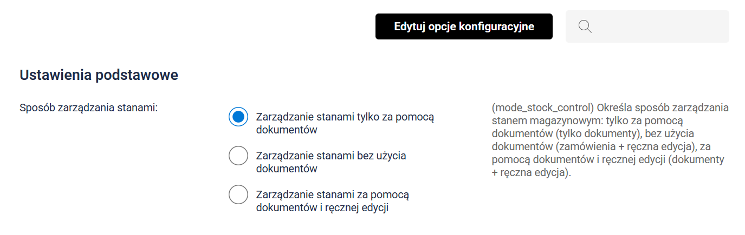Click the magnifying glass search icon
This screenshot has width=745, height=235.
[x=585, y=26]
